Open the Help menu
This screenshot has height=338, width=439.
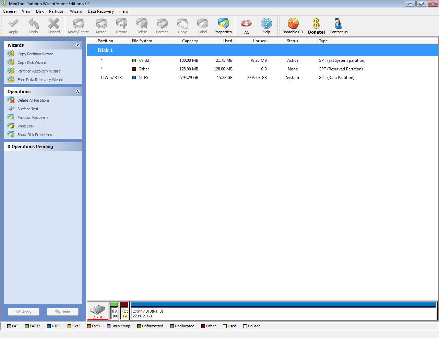click(x=123, y=11)
